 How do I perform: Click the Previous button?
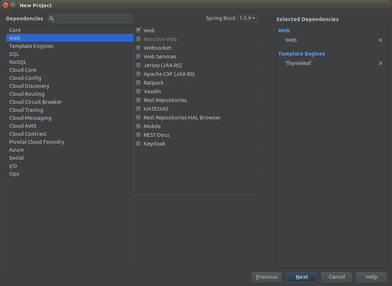tap(267, 277)
